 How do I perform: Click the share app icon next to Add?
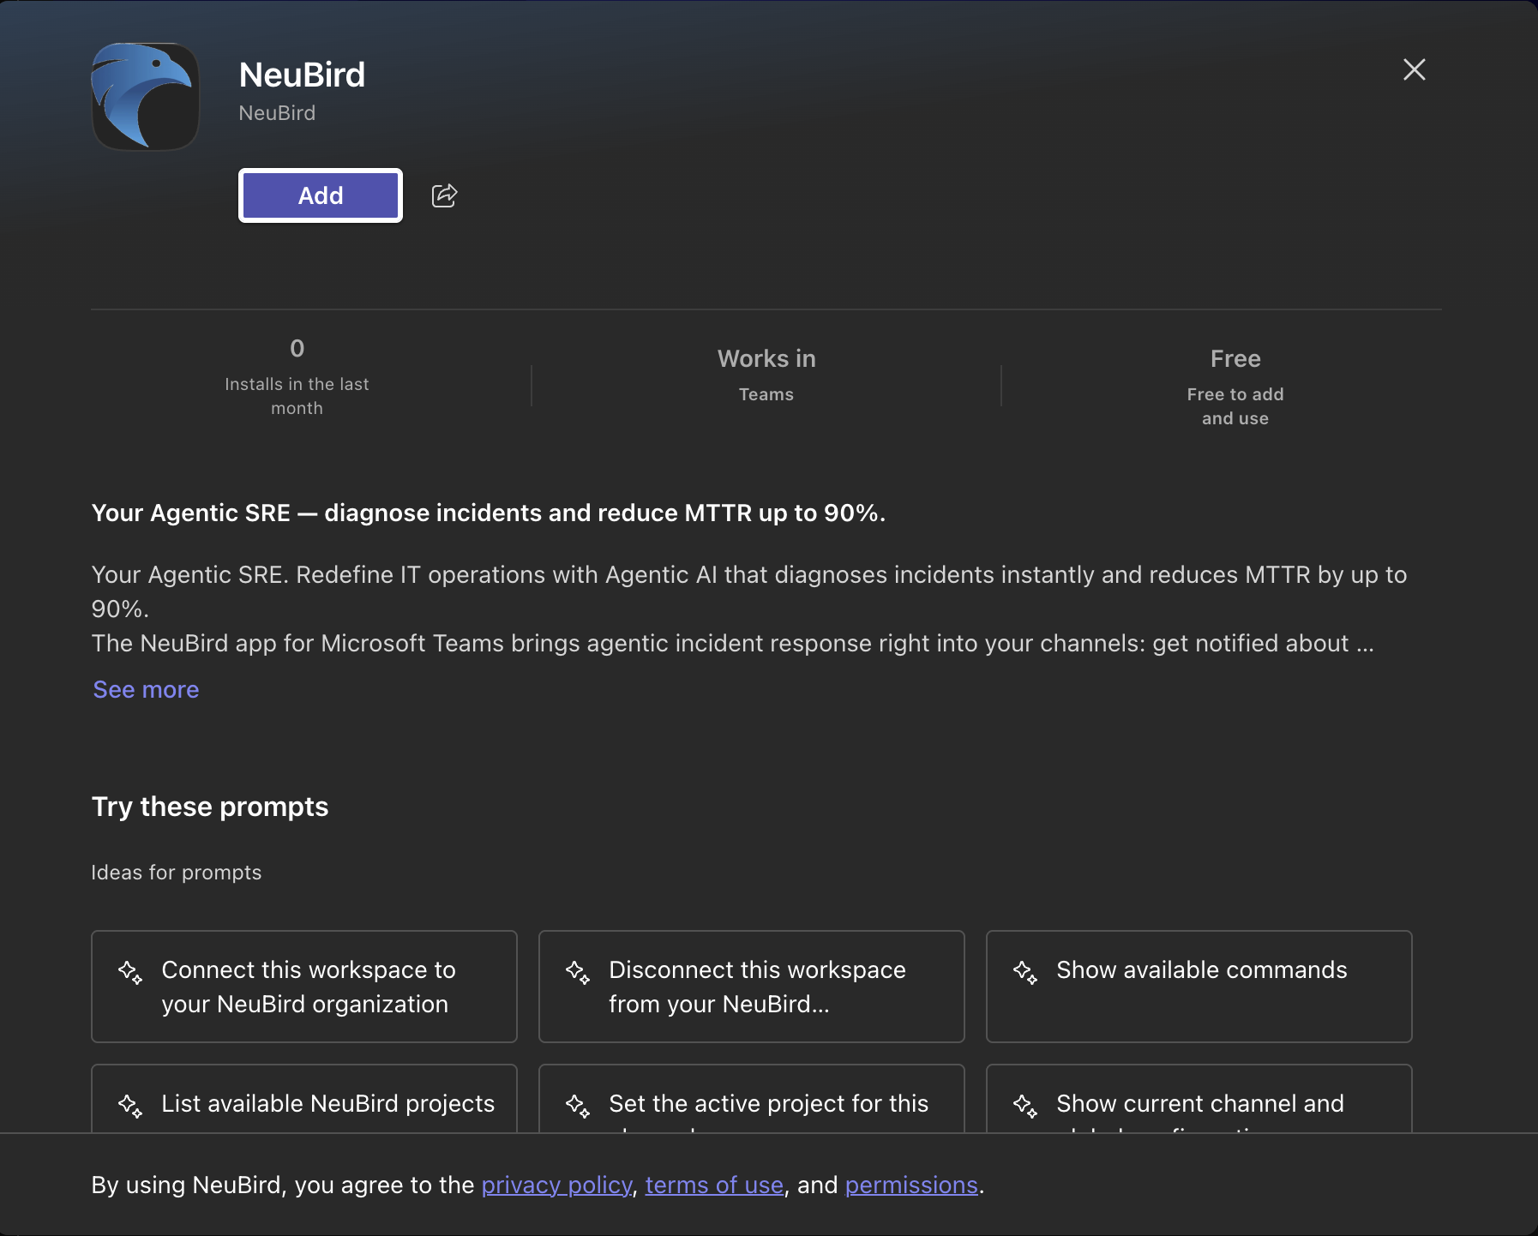pyautogui.click(x=444, y=195)
